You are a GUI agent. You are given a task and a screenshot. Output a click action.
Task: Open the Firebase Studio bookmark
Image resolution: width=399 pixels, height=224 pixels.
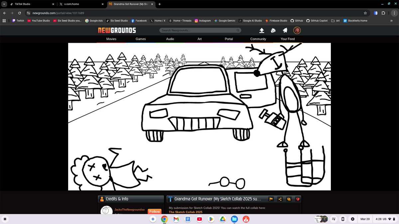pos(276,21)
